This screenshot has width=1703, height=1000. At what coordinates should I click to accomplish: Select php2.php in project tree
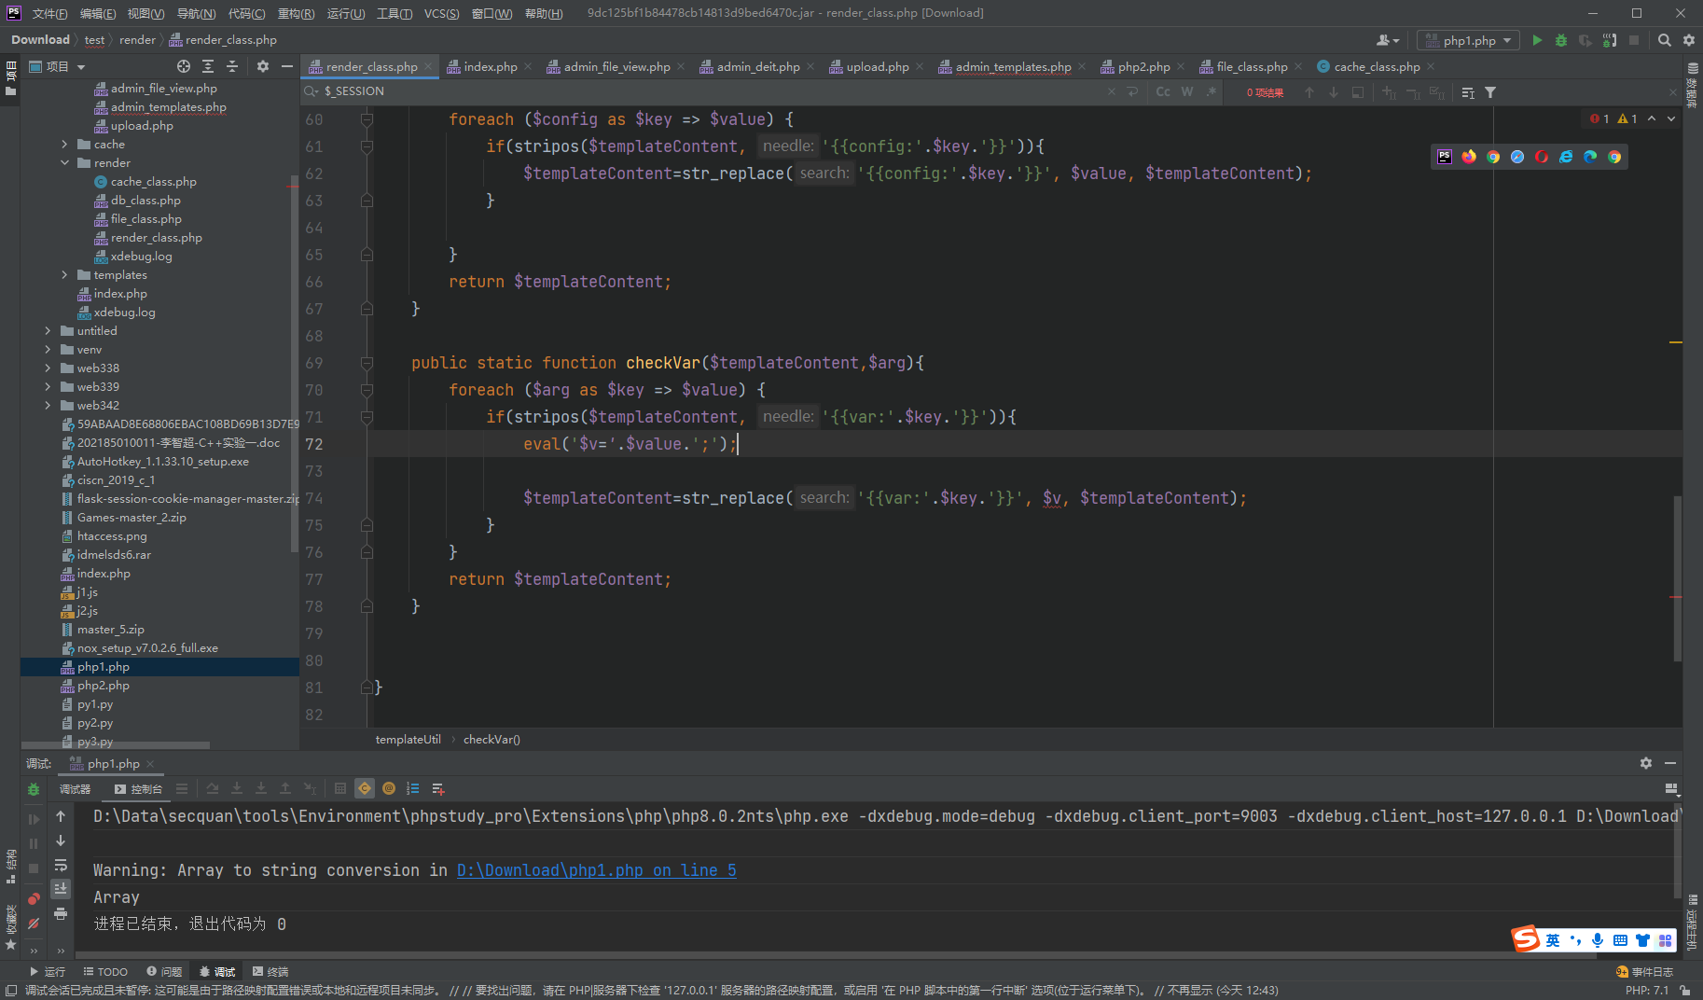(103, 686)
